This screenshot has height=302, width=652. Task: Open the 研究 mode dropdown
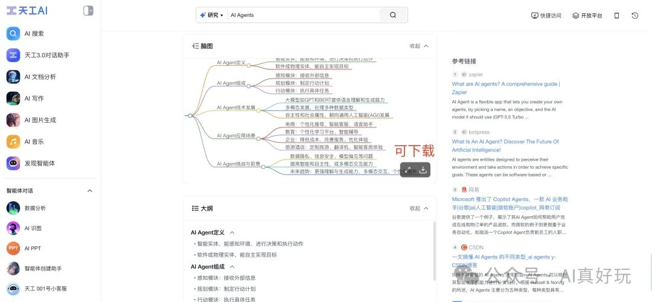coord(212,15)
